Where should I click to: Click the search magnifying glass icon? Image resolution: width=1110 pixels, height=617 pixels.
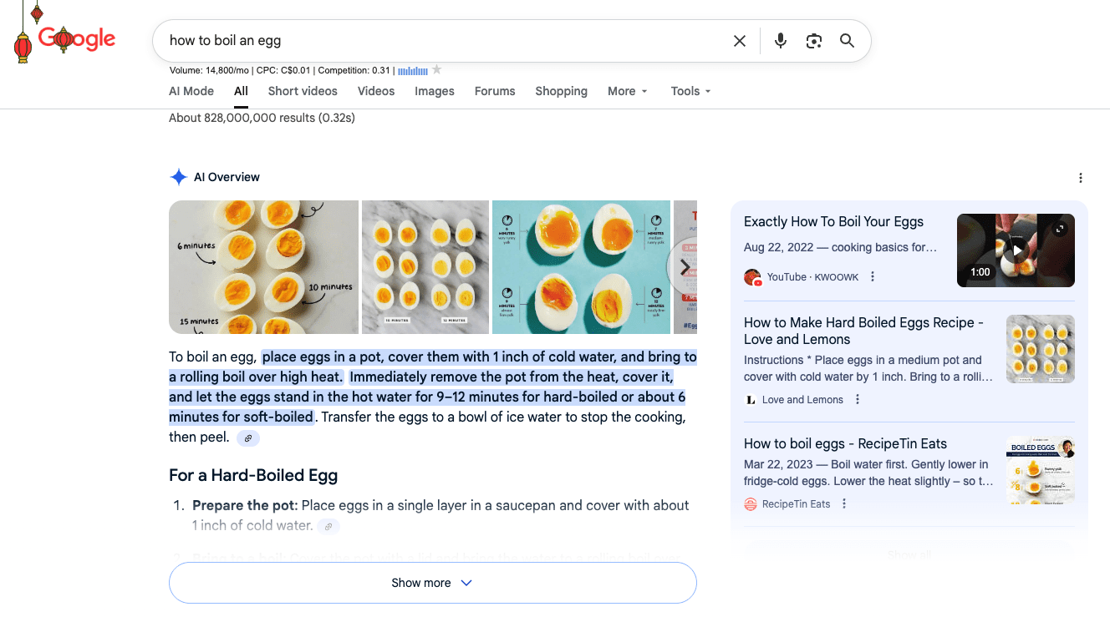pyautogui.click(x=847, y=40)
